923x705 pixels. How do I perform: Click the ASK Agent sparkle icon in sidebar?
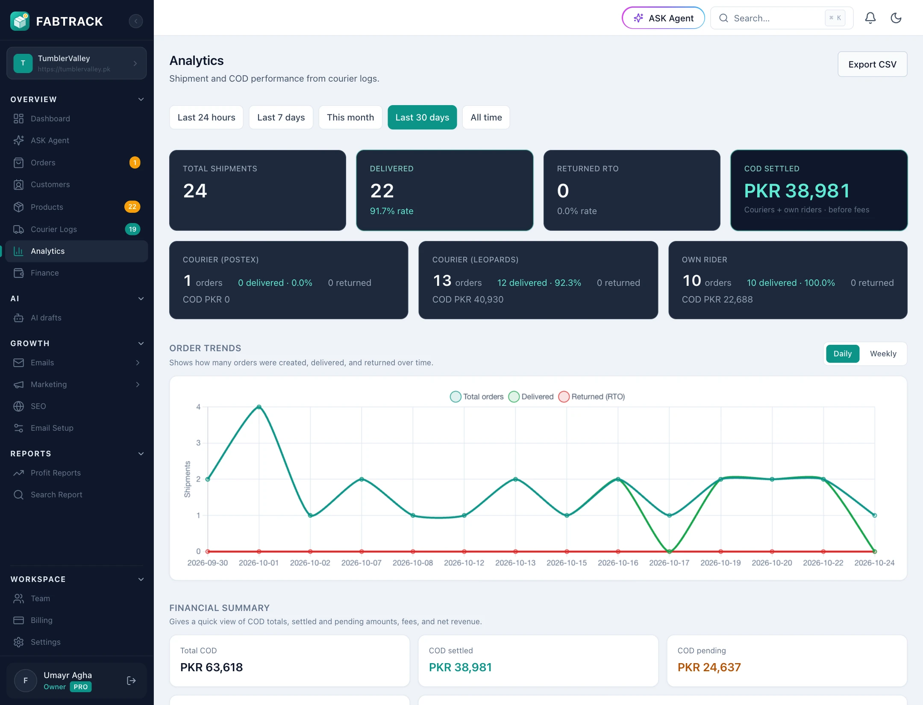tap(18, 140)
